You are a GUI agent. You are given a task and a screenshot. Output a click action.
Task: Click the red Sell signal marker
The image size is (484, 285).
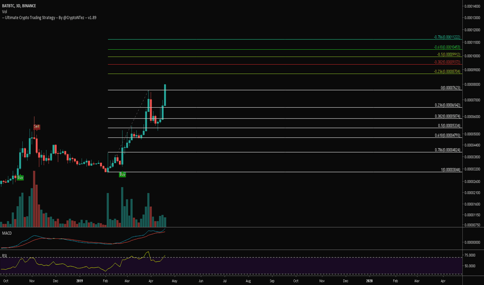[37, 126]
